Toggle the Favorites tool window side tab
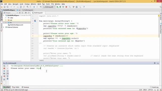 [x=2, y=80]
